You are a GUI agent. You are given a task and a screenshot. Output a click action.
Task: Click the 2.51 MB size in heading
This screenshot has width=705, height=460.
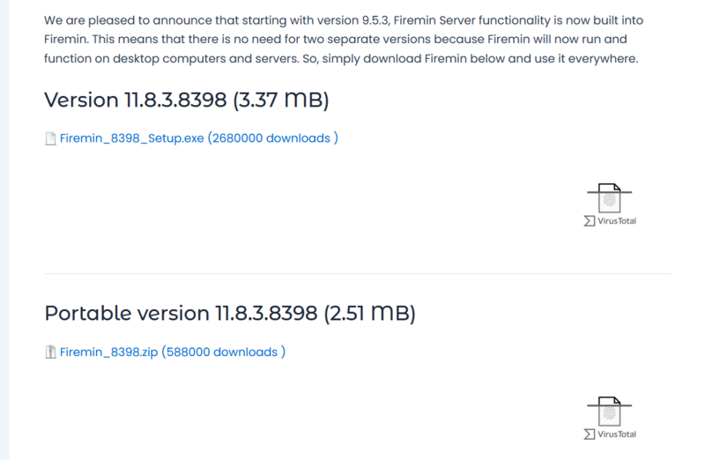coord(369,314)
